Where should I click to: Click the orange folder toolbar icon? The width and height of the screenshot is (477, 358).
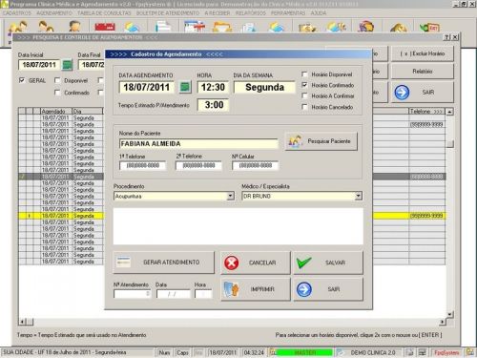(x=222, y=27)
